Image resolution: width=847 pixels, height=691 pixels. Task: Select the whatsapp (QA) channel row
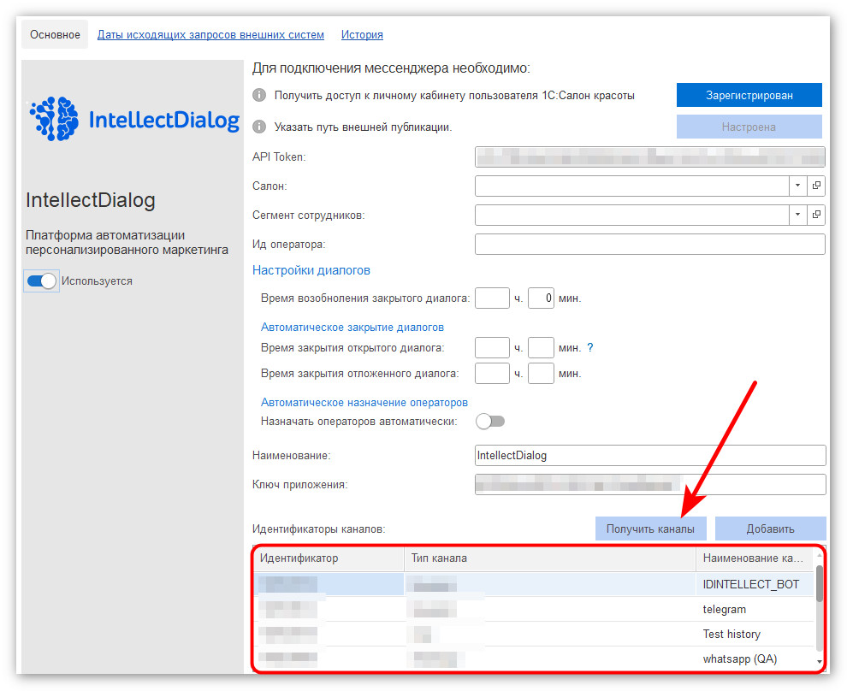tap(534, 659)
